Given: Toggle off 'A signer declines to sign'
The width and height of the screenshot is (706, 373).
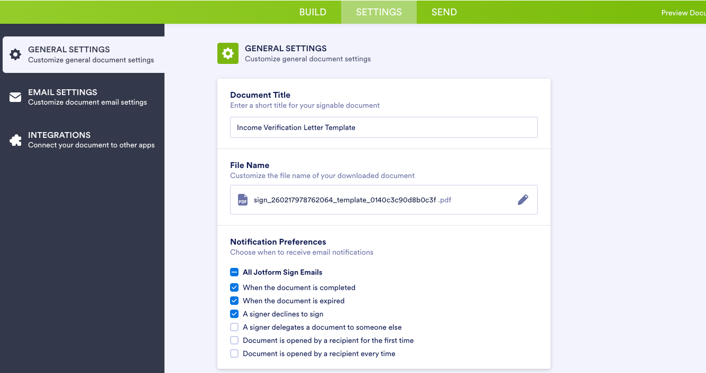Looking at the screenshot, I should click(x=234, y=314).
